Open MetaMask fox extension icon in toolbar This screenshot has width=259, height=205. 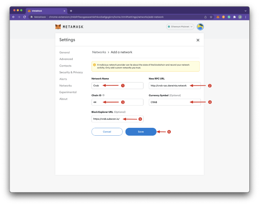pos(218,17)
